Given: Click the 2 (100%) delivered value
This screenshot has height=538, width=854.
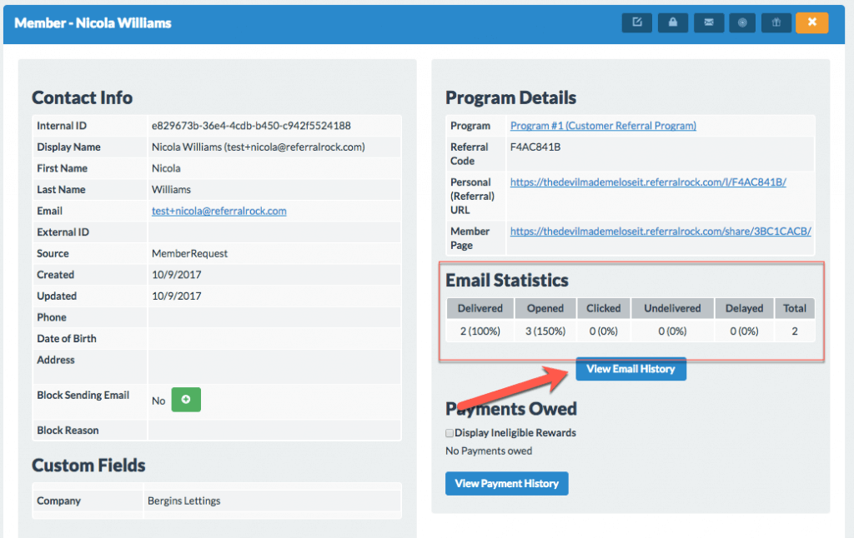Looking at the screenshot, I should click(480, 331).
